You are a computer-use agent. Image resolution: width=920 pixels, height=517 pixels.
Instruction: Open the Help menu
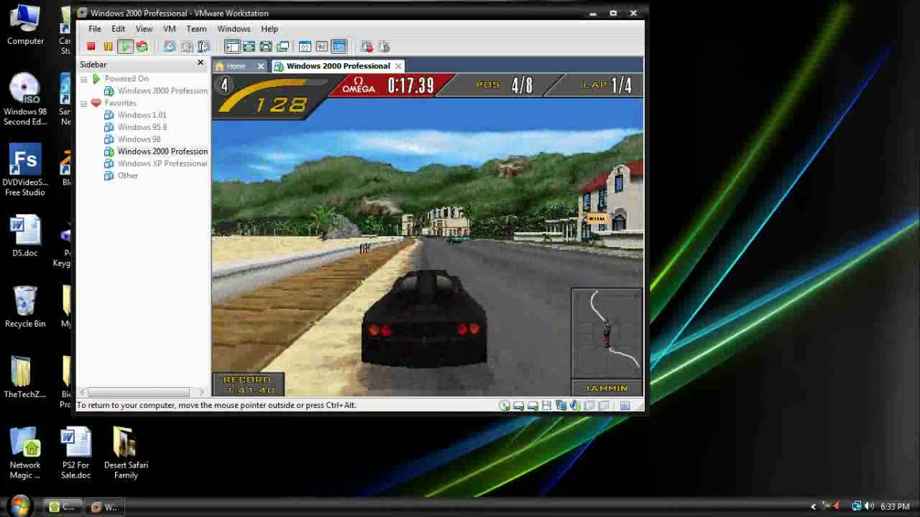click(270, 29)
